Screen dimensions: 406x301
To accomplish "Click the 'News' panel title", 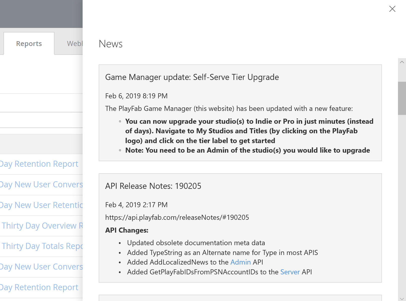I will pos(111,44).
